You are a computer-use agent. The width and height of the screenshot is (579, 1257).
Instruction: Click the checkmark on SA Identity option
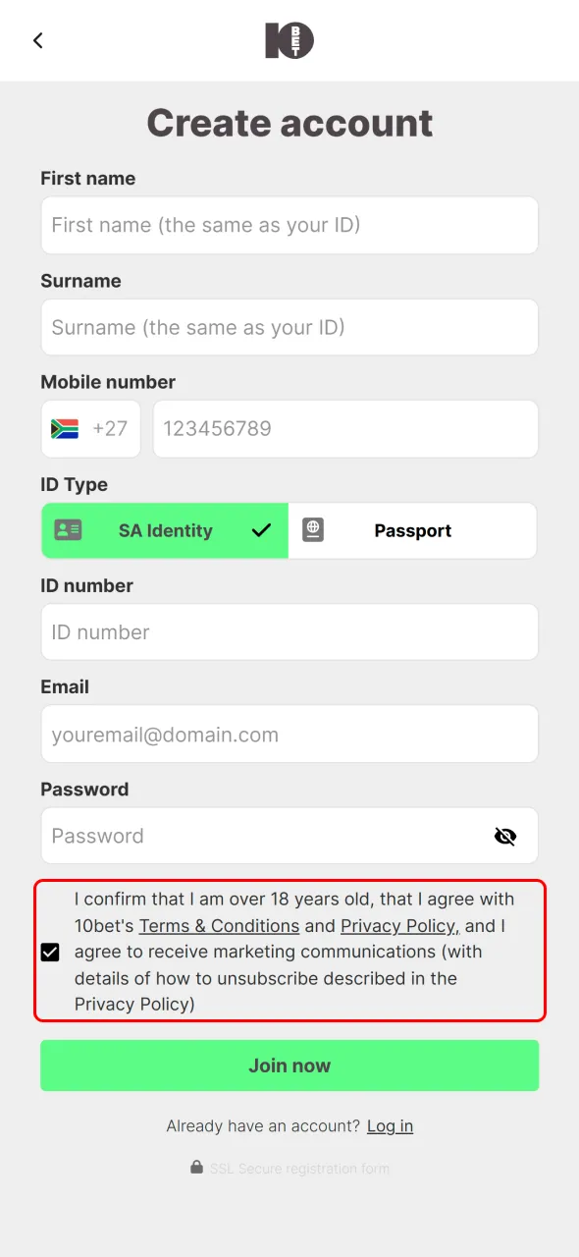[x=261, y=530]
